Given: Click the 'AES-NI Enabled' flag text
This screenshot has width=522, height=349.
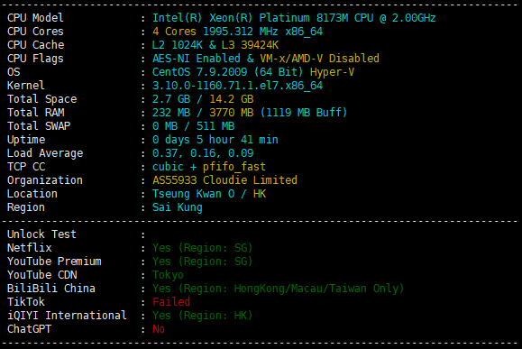Looking at the screenshot, I should click(197, 59).
